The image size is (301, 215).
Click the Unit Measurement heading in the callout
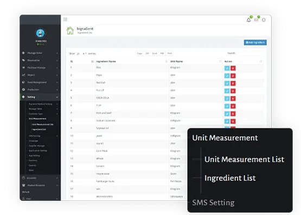pos(225,138)
